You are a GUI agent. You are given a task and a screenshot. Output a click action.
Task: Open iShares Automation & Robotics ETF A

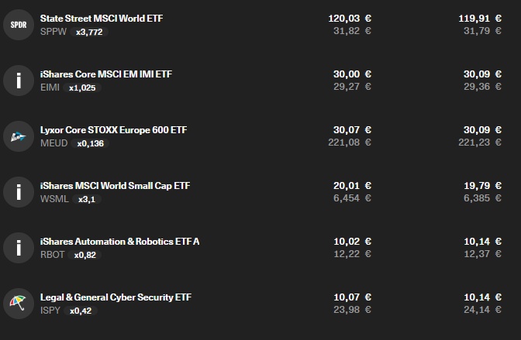[119, 242]
